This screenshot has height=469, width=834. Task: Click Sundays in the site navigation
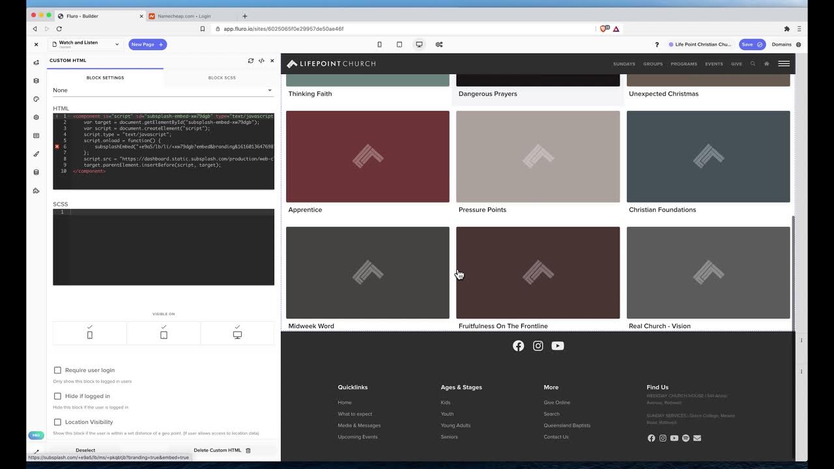click(624, 64)
